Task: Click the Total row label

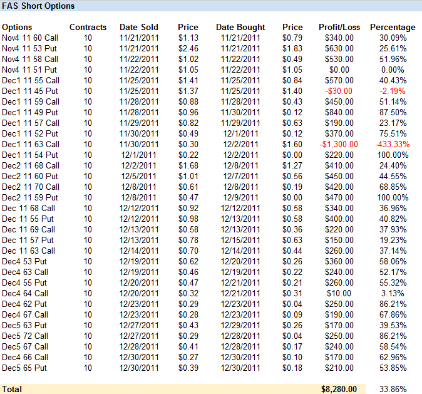Action: (x=12, y=389)
